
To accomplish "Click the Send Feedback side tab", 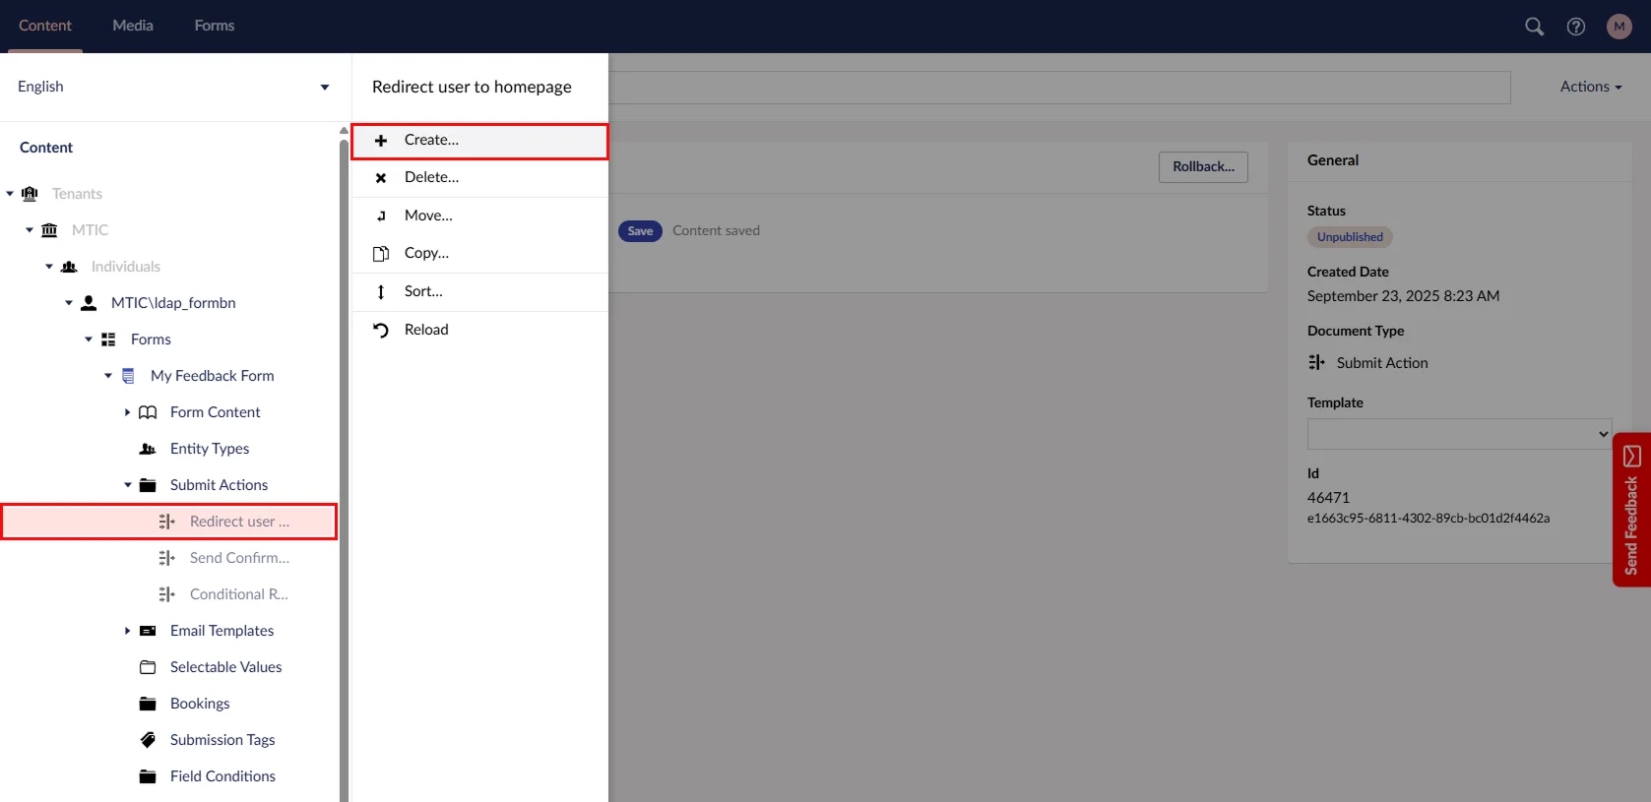I will (x=1631, y=510).
